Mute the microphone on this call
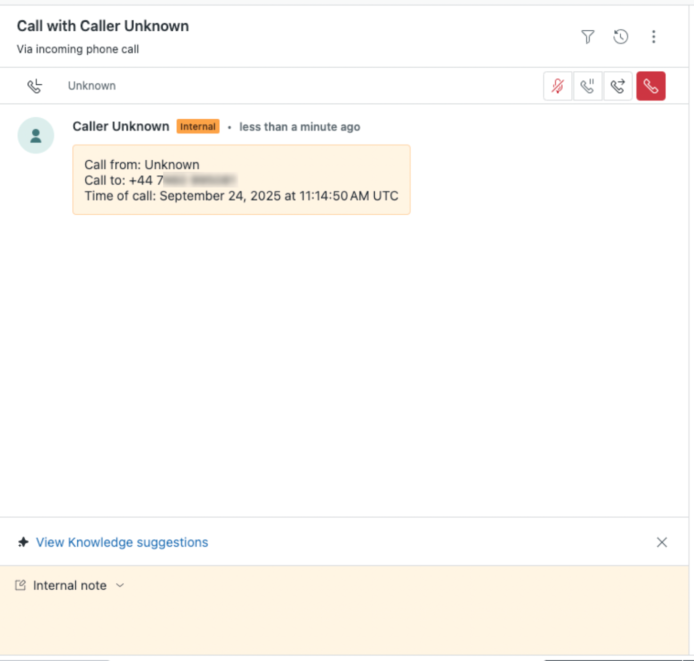This screenshot has width=694, height=661. [558, 86]
